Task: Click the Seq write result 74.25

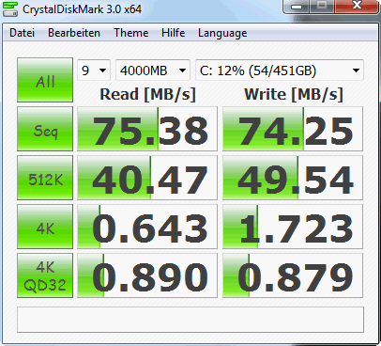Action: tap(293, 129)
